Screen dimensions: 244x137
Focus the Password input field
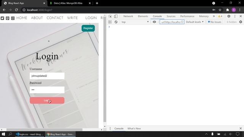point(47,90)
